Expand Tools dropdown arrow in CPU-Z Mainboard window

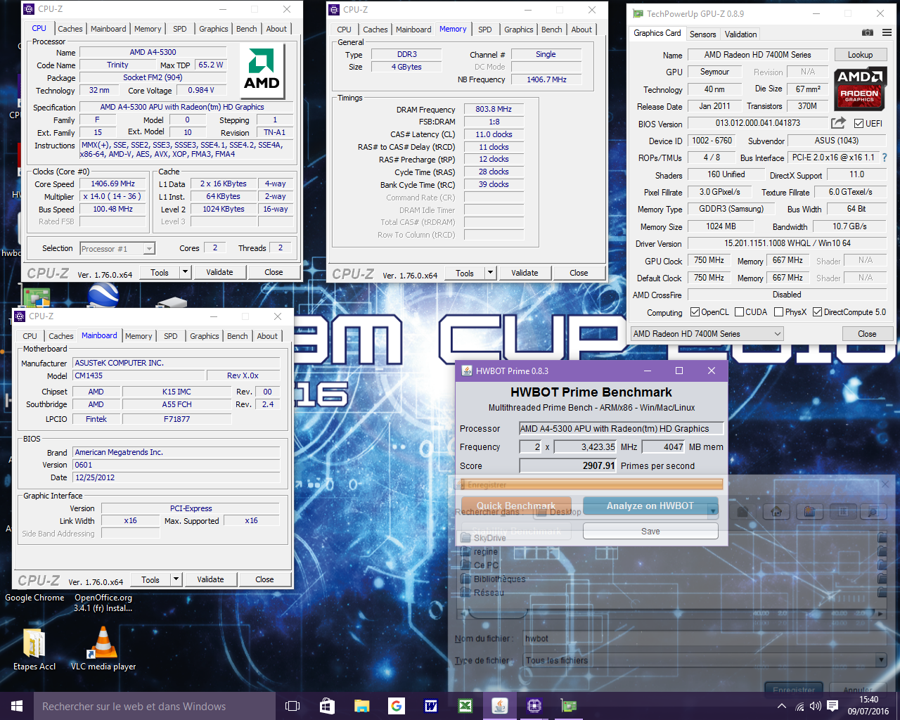[x=176, y=579]
